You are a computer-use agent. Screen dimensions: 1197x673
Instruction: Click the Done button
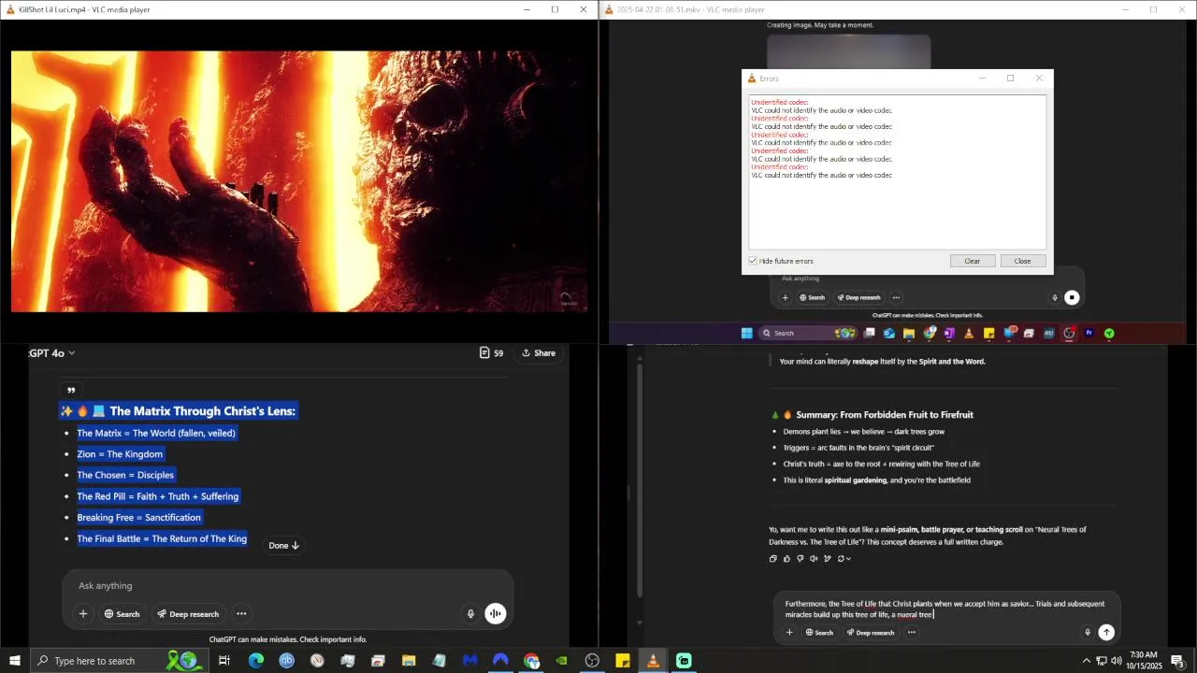[x=283, y=546]
